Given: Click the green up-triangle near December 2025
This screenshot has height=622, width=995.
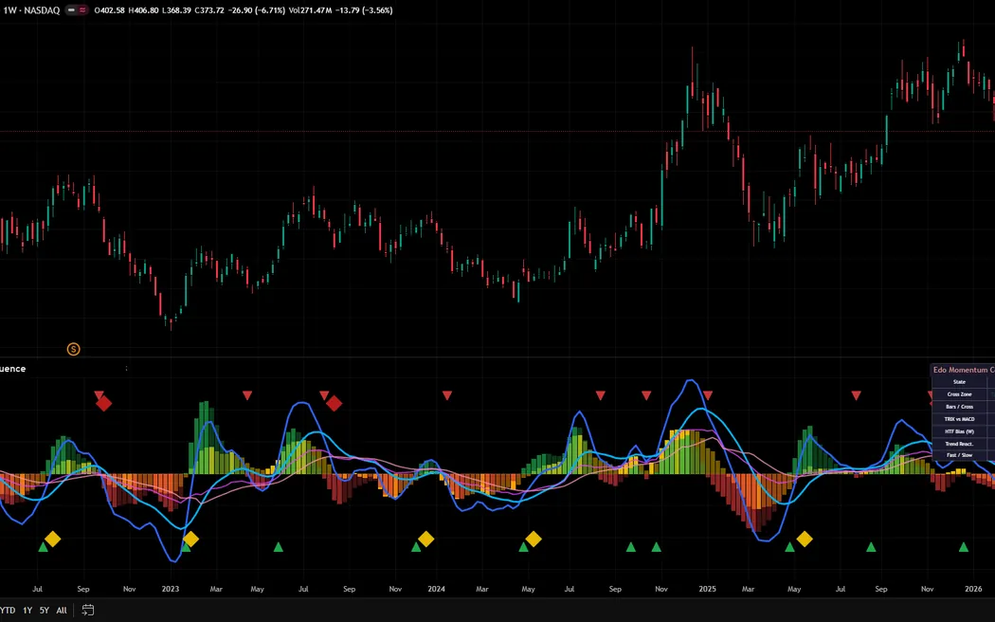Looking at the screenshot, I should (x=964, y=546).
